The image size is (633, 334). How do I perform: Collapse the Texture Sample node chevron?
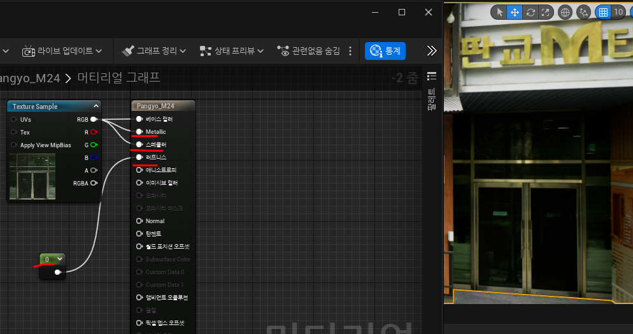[96, 106]
